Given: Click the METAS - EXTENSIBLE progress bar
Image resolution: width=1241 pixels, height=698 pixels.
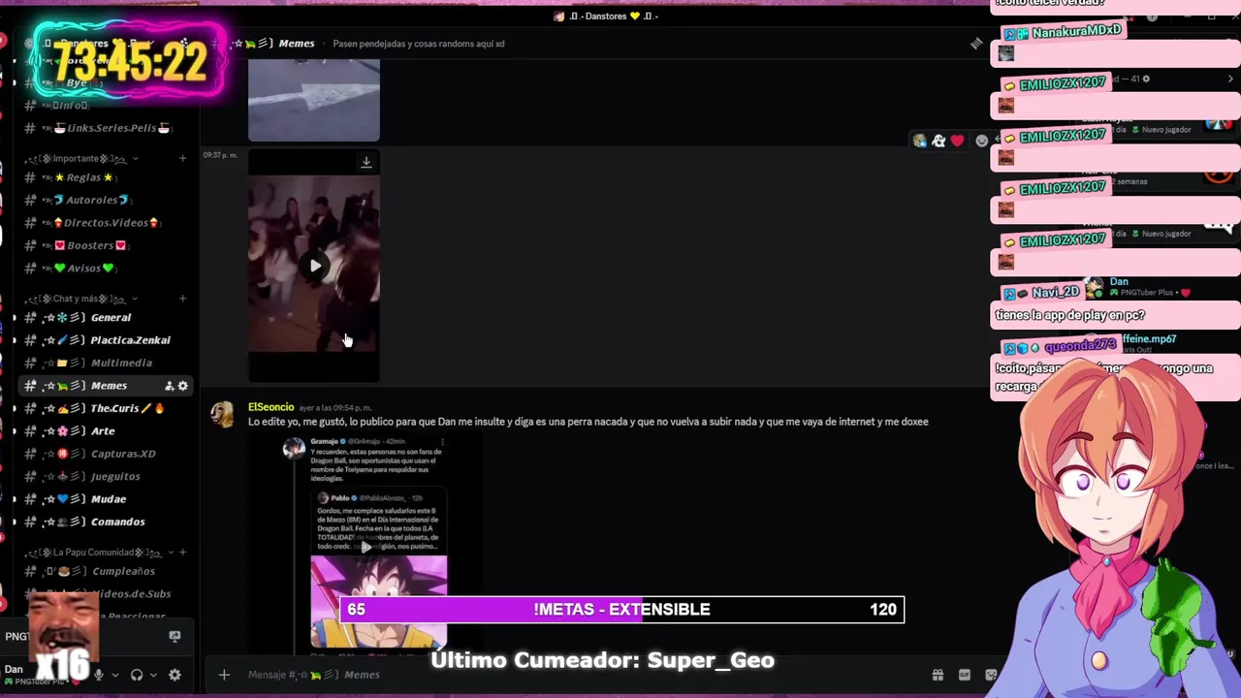Looking at the screenshot, I should [621, 610].
